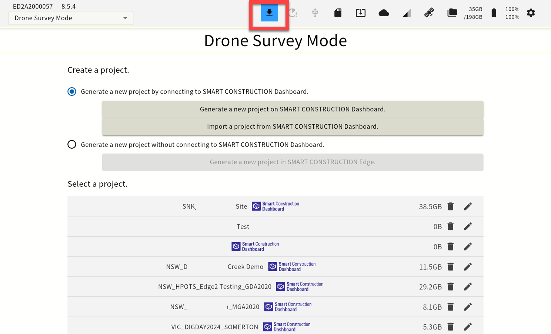Open the USB connection icon
The image size is (551, 334).
(315, 13)
